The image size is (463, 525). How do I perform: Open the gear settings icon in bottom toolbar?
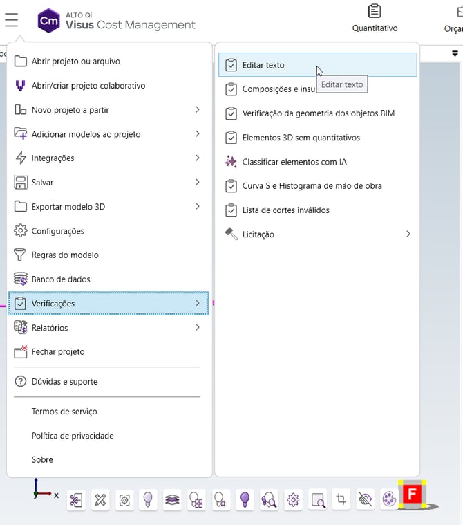tap(293, 499)
